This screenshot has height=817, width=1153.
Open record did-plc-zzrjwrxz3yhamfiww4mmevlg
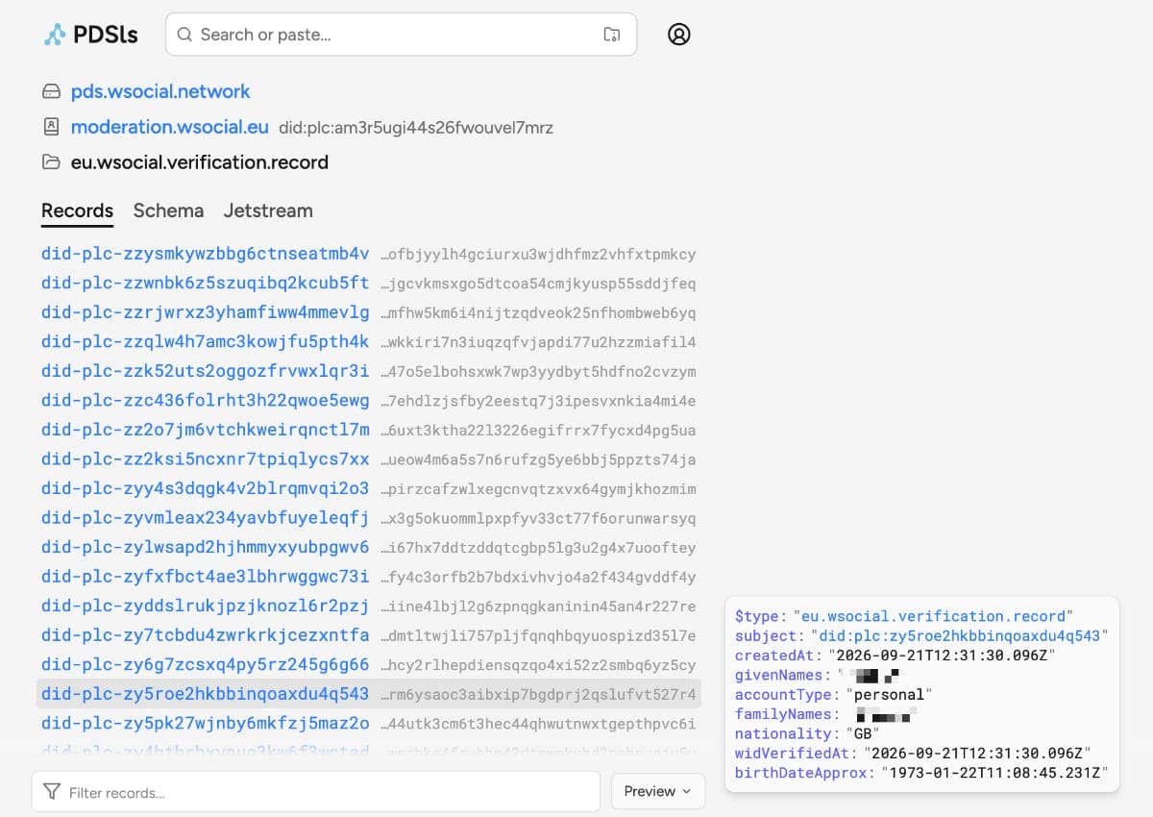pos(205,312)
